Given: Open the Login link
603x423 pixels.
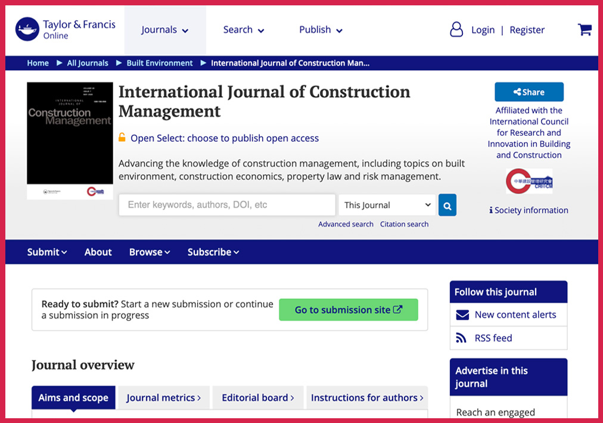Looking at the screenshot, I should tap(483, 30).
